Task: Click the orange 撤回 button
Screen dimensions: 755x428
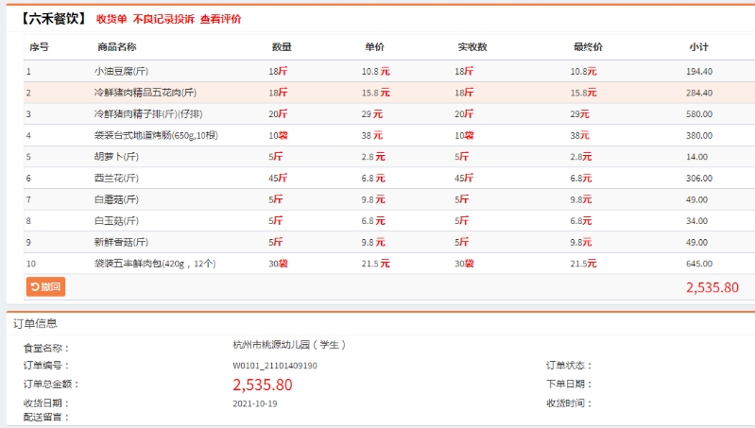Action: (45, 287)
